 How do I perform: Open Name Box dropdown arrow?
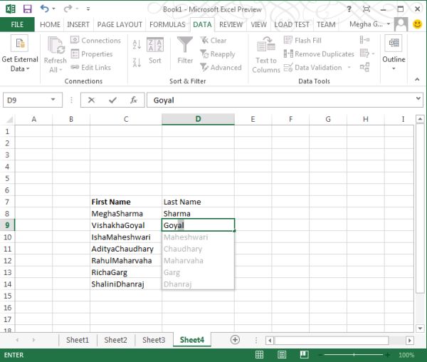53,100
